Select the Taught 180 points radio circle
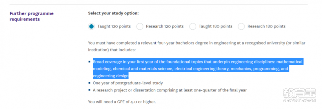This screenshot has width=322, height=109. click(193, 26)
